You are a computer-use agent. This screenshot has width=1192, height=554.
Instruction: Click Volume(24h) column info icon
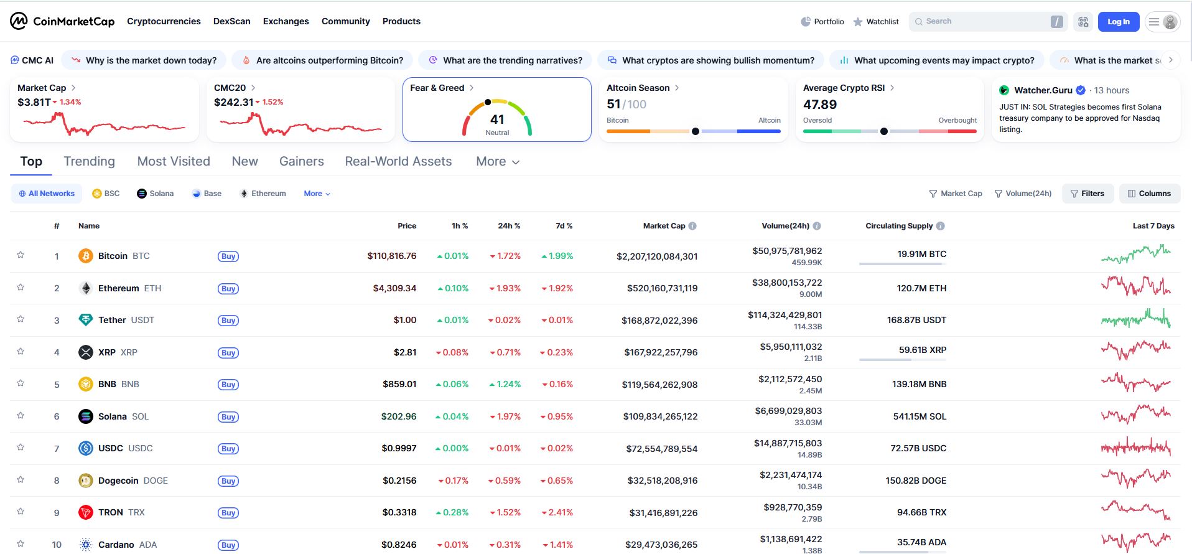(x=817, y=226)
